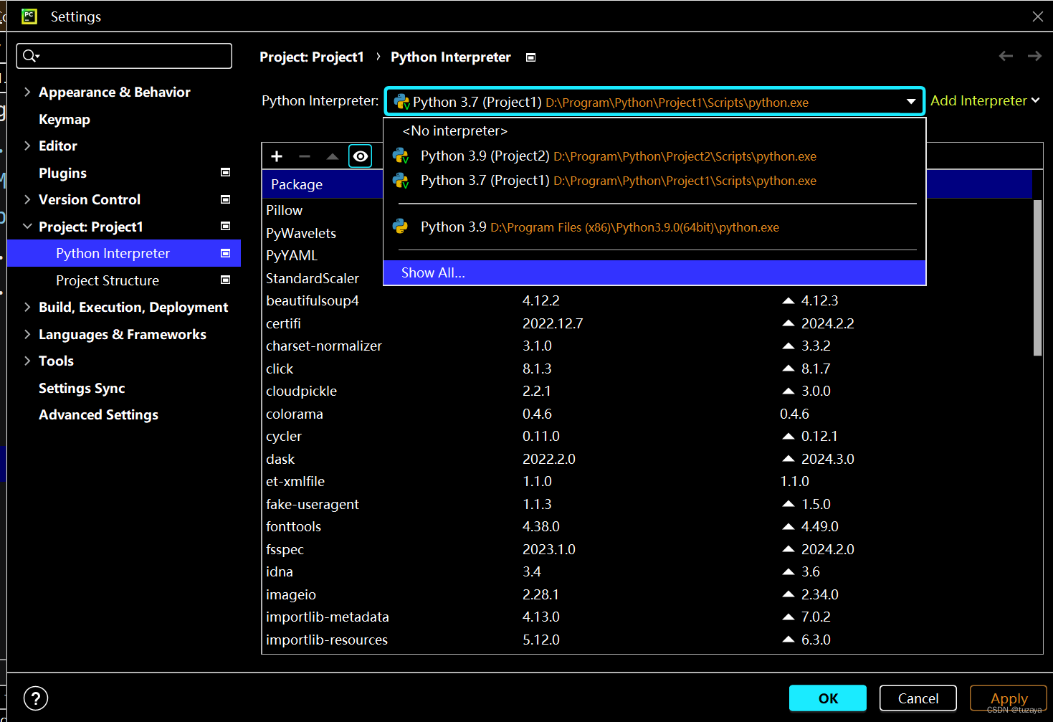1053x722 pixels.
Task: Select the Pillow package row
Action: tap(323, 210)
